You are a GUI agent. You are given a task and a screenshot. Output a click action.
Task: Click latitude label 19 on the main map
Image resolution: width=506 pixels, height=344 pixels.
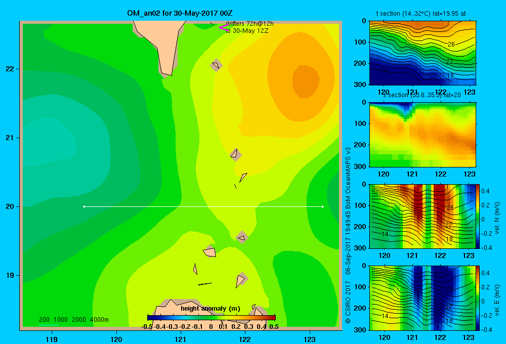tap(10, 275)
